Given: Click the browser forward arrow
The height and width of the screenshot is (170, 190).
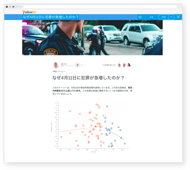Looking at the screenshot, I should pyautogui.click(x=21, y=7).
